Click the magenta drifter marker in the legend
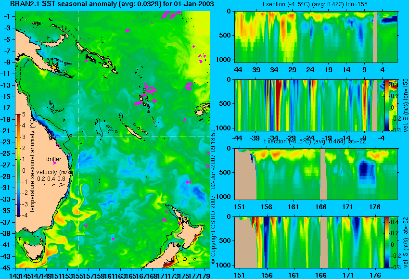The image size is (409, 279). [54, 163]
